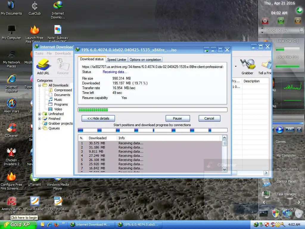Open the Downloads menu in IDM

(x=63, y=53)
